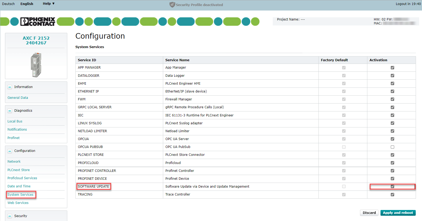
Task: Switch language to Deutsch
Action: 8,4
